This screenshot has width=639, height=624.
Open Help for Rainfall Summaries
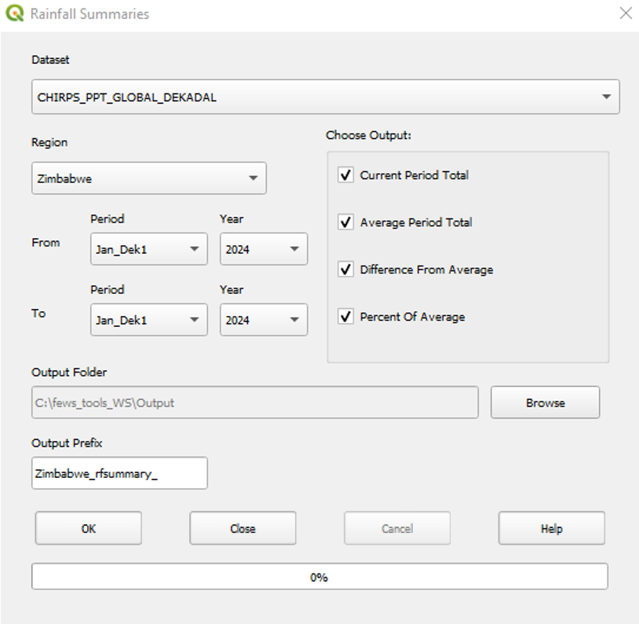click(551, 528)
